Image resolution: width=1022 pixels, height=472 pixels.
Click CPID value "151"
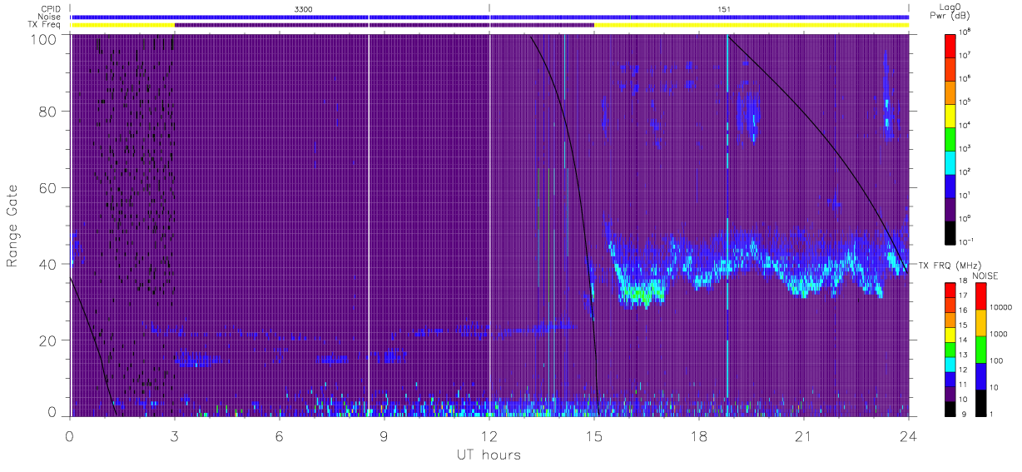[724, 8]
